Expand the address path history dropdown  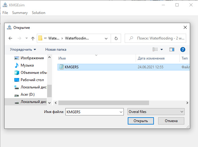click(x=106, y=39)
